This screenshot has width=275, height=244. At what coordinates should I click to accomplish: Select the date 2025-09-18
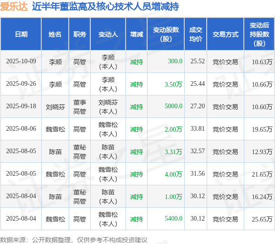point(21,106)
